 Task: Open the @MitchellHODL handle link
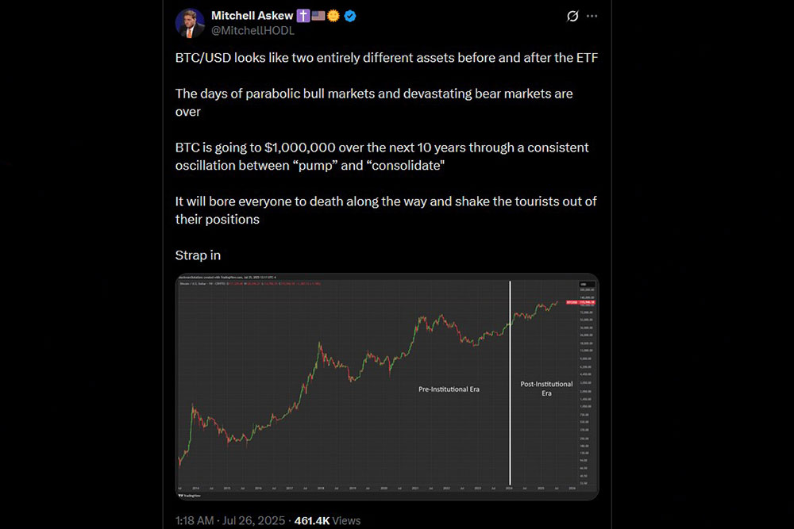click(x=252, y=31)
